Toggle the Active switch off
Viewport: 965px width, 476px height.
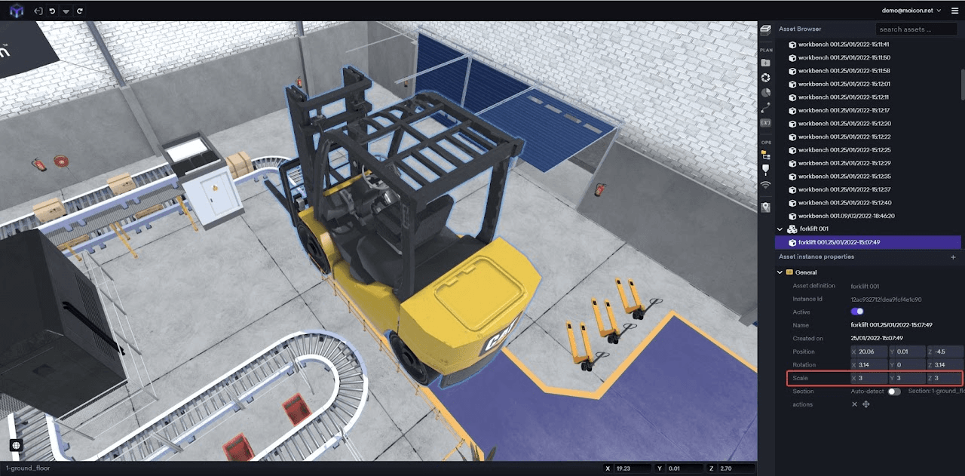pyautogui.click(x=857, y=312)
